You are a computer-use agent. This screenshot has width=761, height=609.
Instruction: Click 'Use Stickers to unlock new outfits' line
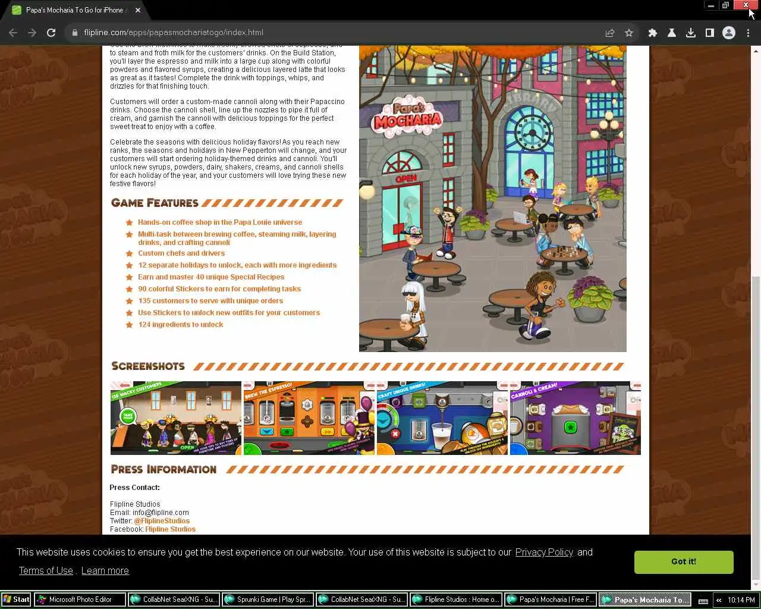pyautogui.click(x=229, y=313)
